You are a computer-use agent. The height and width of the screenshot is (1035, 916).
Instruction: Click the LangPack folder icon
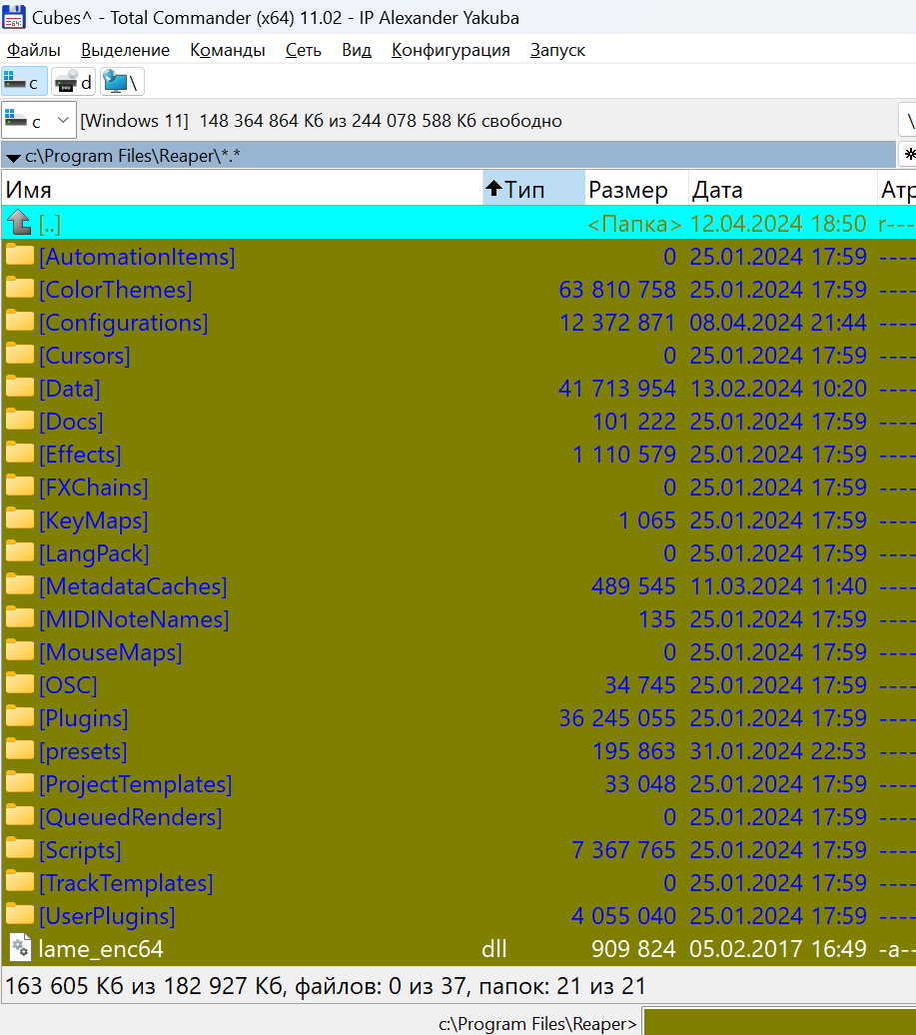tap(20, 552)
